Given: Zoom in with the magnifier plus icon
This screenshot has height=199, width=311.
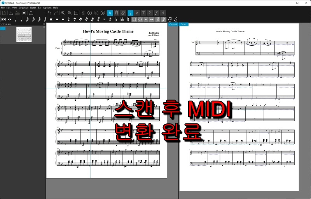Looking at the screenshot, I should click(63, 13).
